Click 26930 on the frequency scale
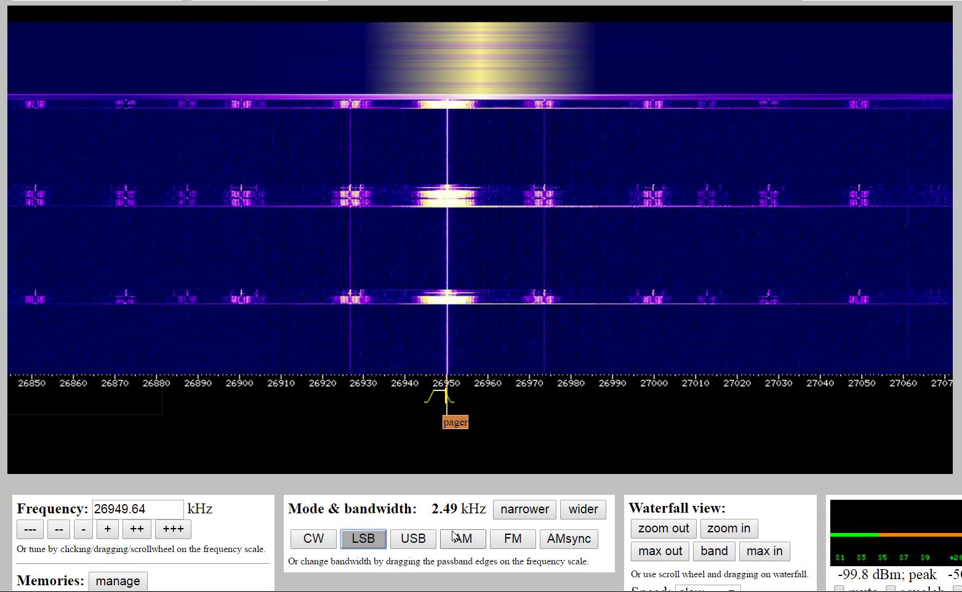The width and height of the screenshot is (962, 592). [x=363, y=383]
